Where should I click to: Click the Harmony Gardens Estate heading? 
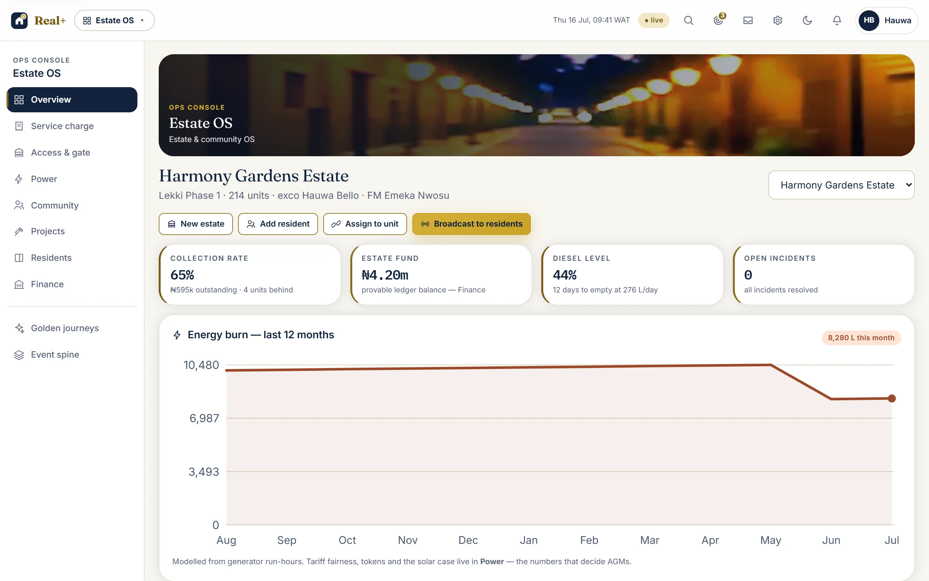(254, 176)
